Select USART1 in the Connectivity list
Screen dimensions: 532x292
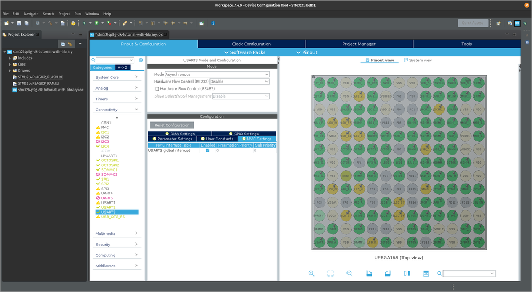click(108, 202)
